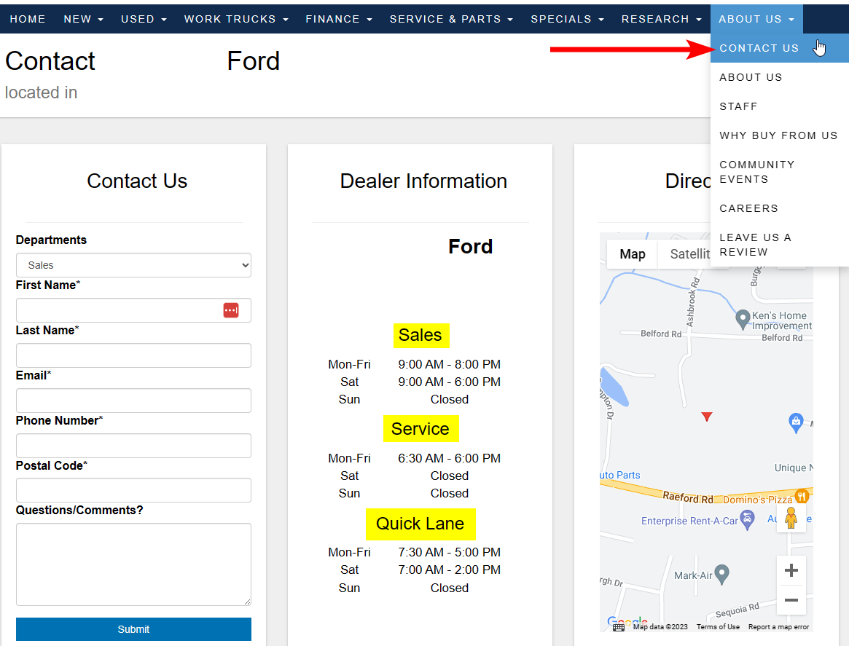This screenshot has width=849, height=646.
Task: Open the Departments dropdown showing Sales
Action: tap(134, 265)
